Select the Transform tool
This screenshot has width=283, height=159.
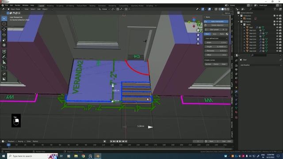(x=4, y=45)
